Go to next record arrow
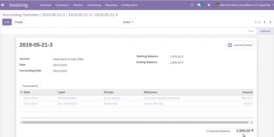The image size is (274, 137). click(270, 22)
